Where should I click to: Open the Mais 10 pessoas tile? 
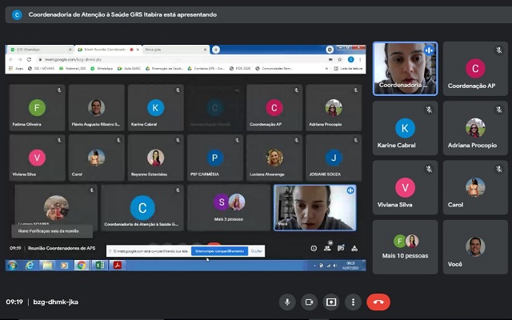tap(405, 247)
